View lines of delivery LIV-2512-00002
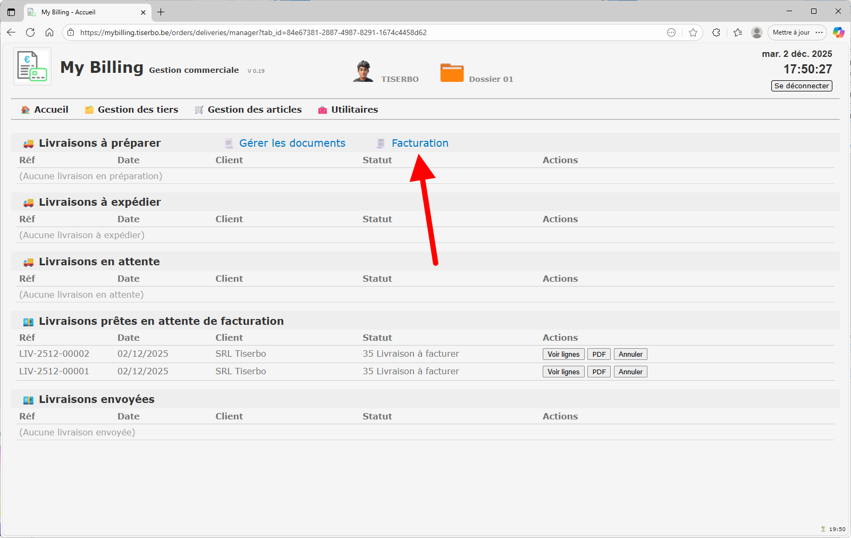 (563, 355)
